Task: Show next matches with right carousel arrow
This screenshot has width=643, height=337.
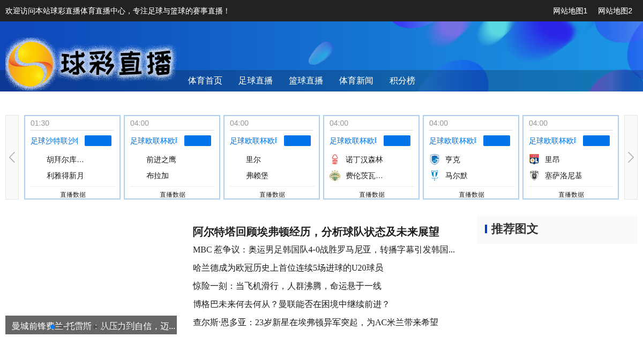Action: (631, 157)
